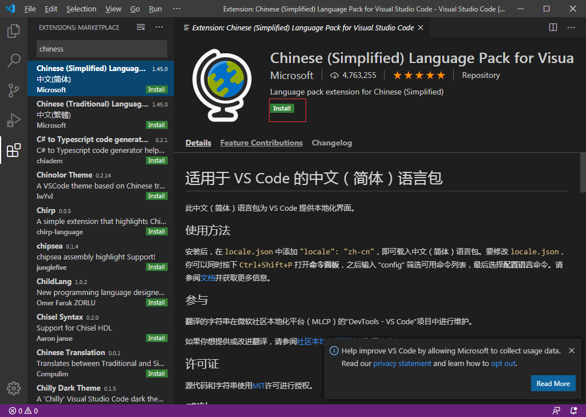This screenshot has height=417, width=586.
Task: Select the Chisel Syntax list item
Action: (x=101, y=327)
